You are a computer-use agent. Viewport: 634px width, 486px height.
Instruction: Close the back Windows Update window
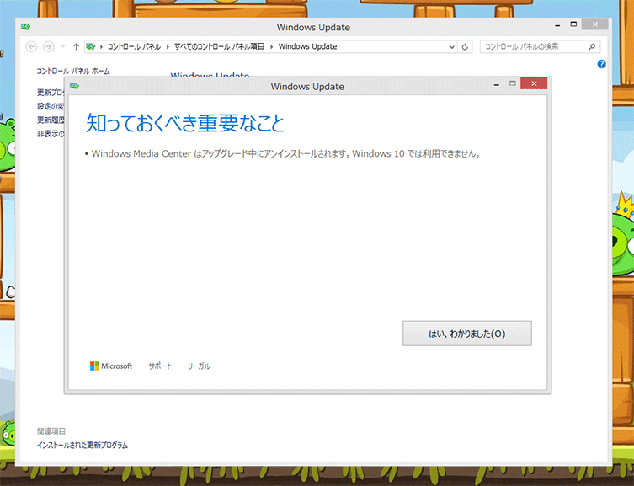point(594,24)
